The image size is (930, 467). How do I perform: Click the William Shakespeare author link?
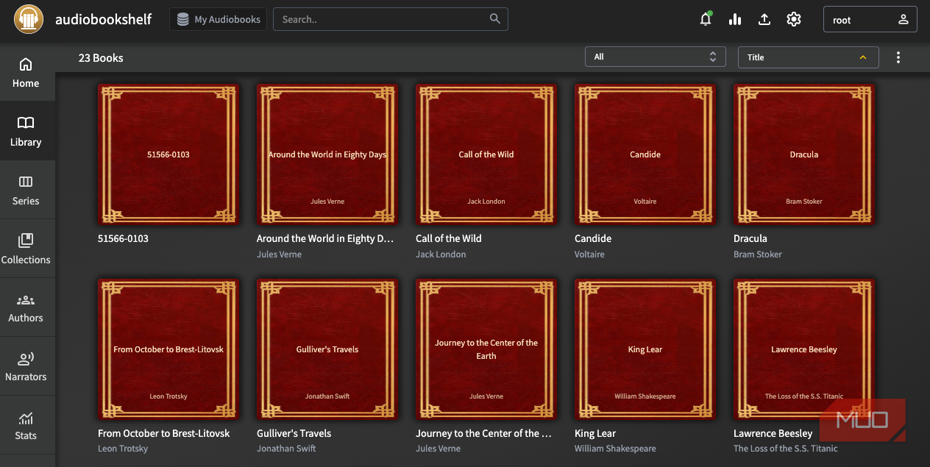pyautogui.click(x=615, y=449)
